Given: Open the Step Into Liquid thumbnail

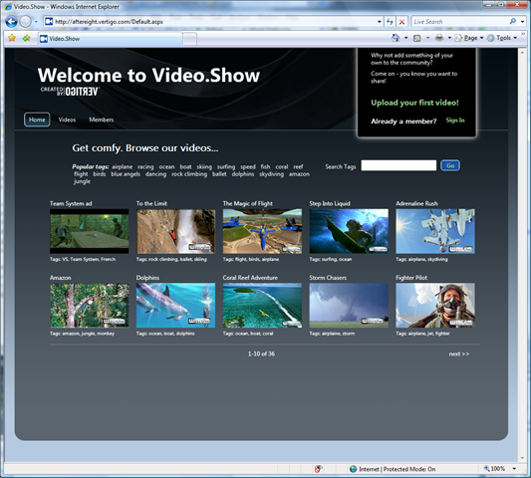Looking at the screenshot, I should [x=349, y=231].
